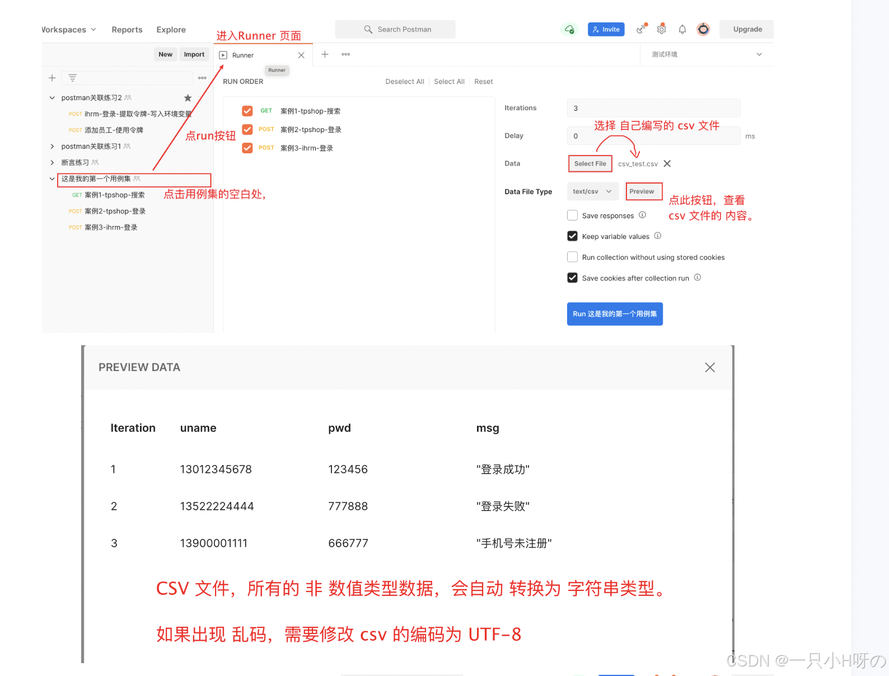Select pwd cell 777888
The image size is (889, 676).
pyautogui.click(x=348, y=506)
